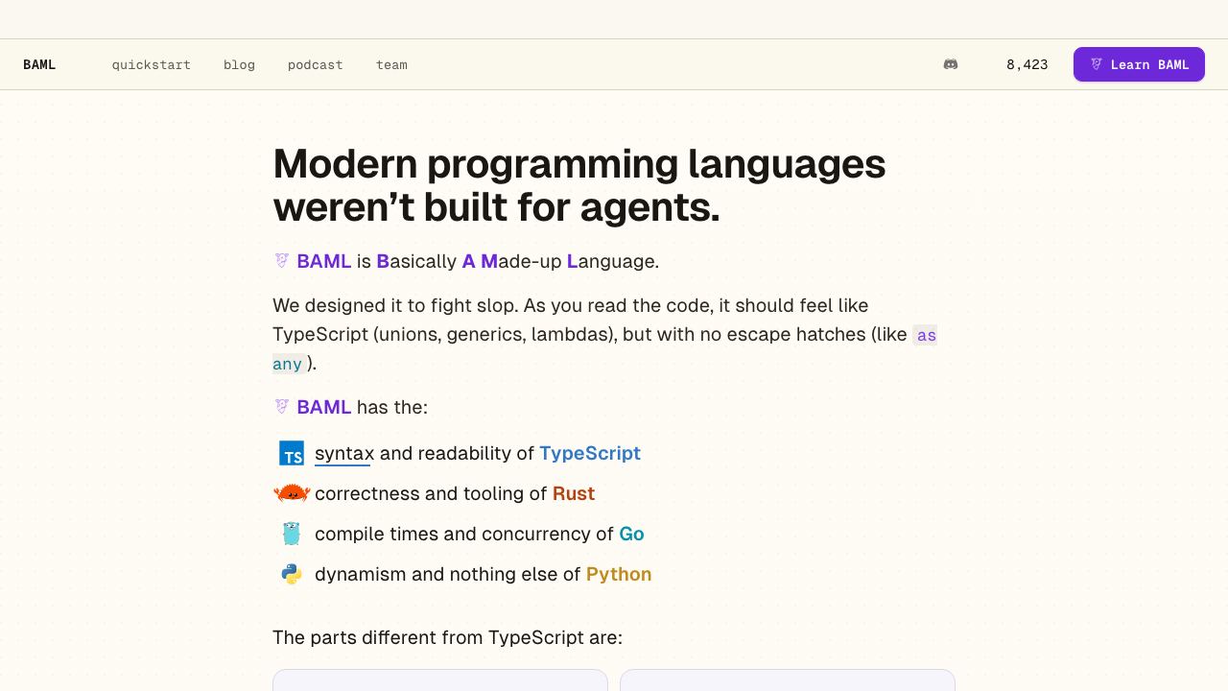Open the blog nav link
1228x691 pixels.
[x=239, y=64]
